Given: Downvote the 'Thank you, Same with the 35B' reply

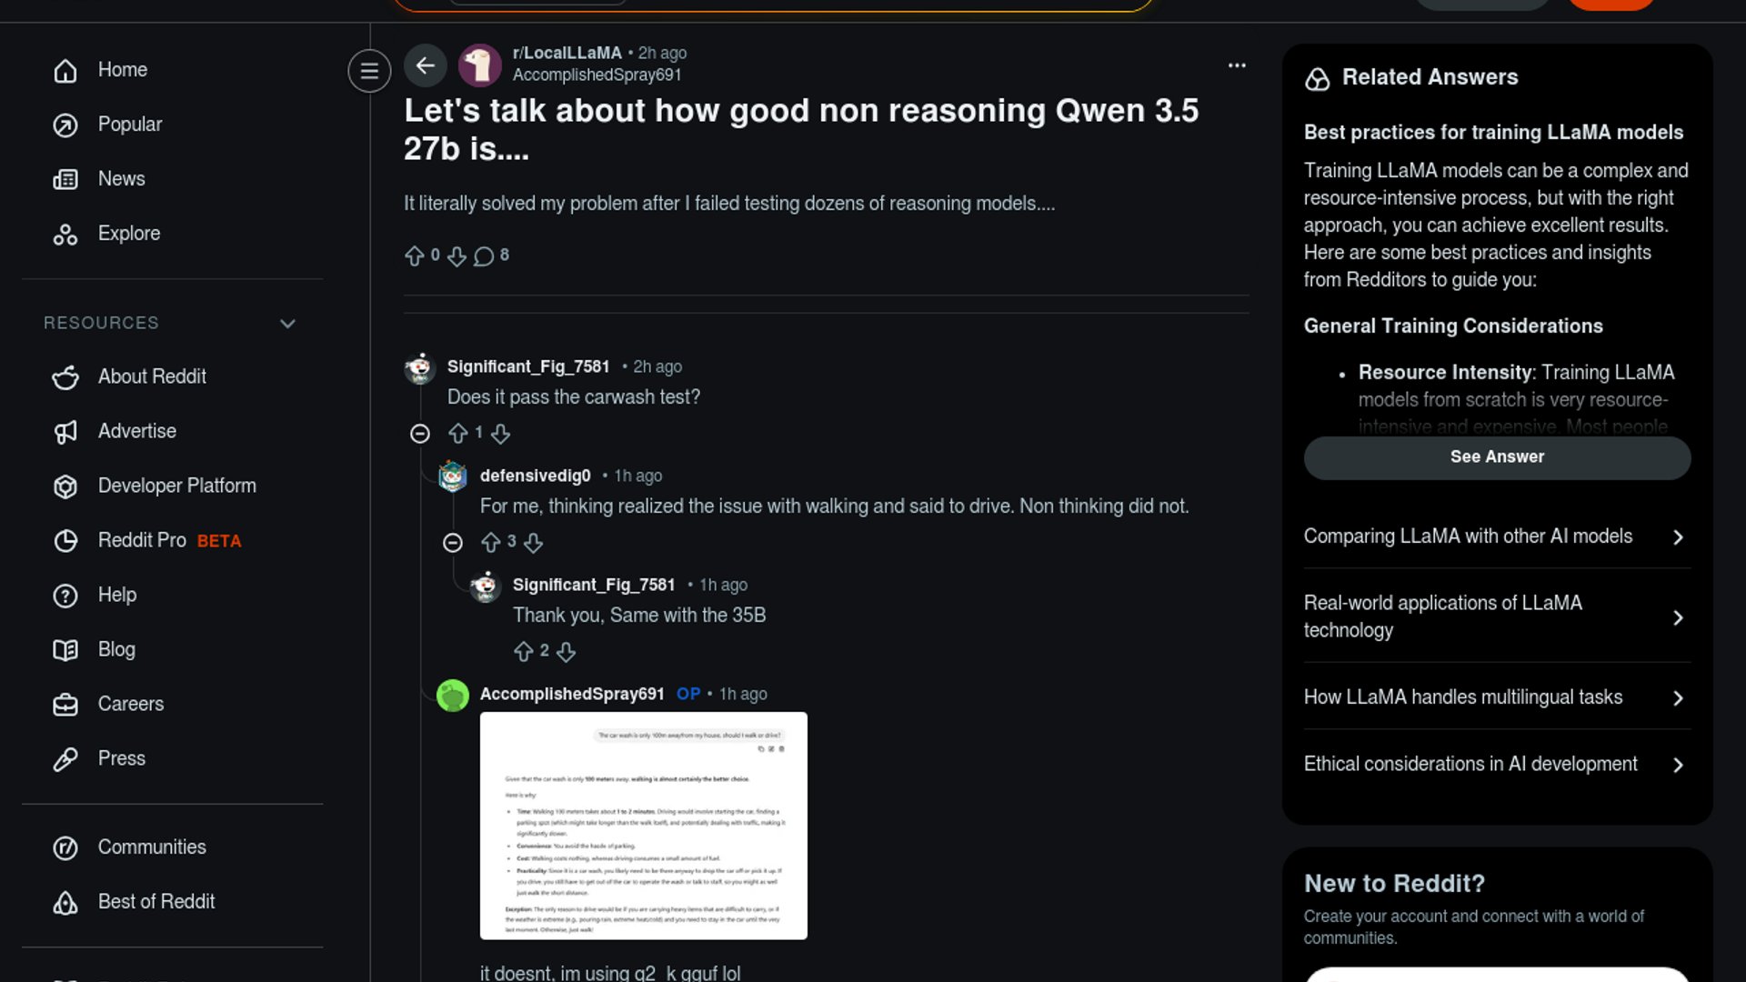Looking at the screenshot, I should point(566,652).
